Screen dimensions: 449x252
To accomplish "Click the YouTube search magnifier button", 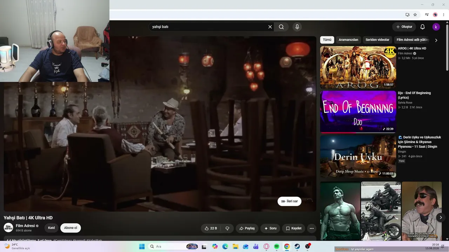I will point(281,27).
